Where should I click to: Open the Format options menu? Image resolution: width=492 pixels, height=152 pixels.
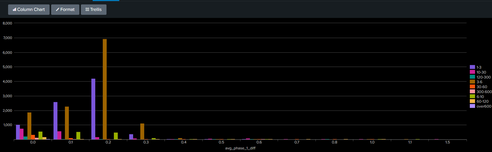pos(65,10)
